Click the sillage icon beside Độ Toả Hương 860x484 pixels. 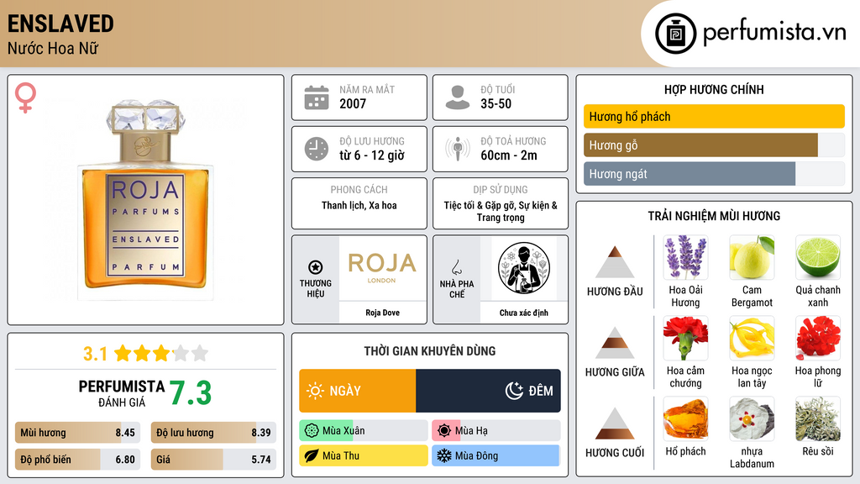[x=458, y=149]
